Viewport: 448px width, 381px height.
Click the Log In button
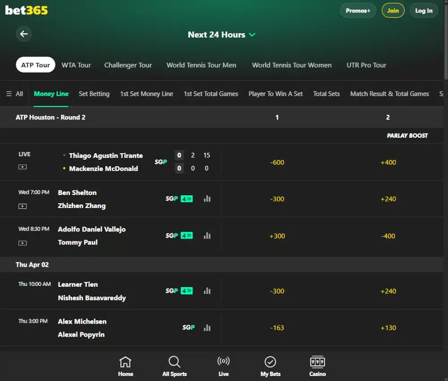(x=423, y=10)
